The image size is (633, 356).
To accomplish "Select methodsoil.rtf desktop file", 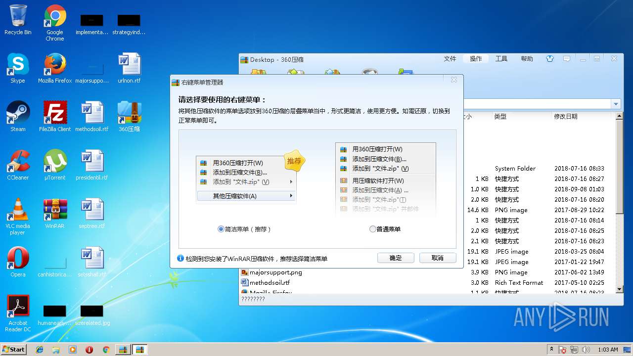I will pyautogui.click(x=92, y=117).
